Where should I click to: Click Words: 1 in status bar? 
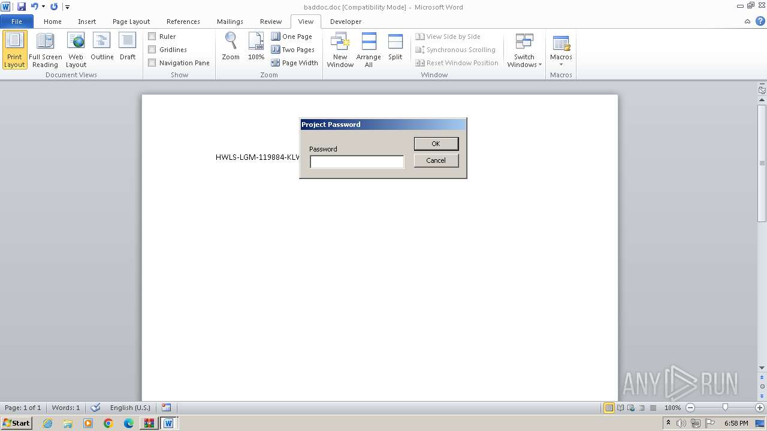pyautogui.click(x=66, y=408)
